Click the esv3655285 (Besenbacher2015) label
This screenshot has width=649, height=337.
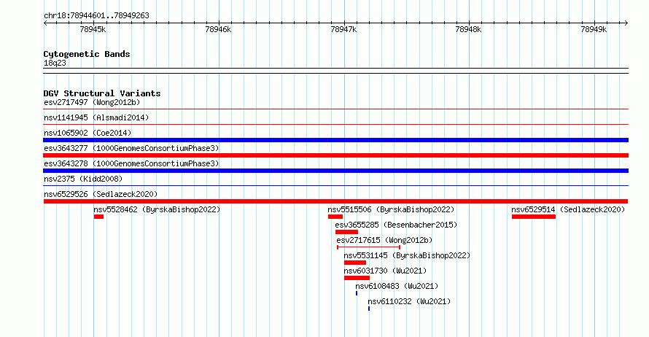396,225
